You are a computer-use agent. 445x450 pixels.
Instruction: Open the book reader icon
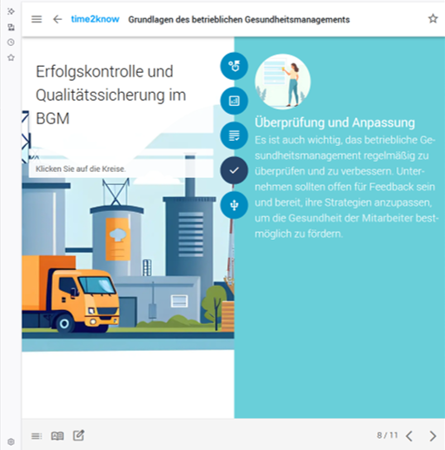click(x=57, y=436)
